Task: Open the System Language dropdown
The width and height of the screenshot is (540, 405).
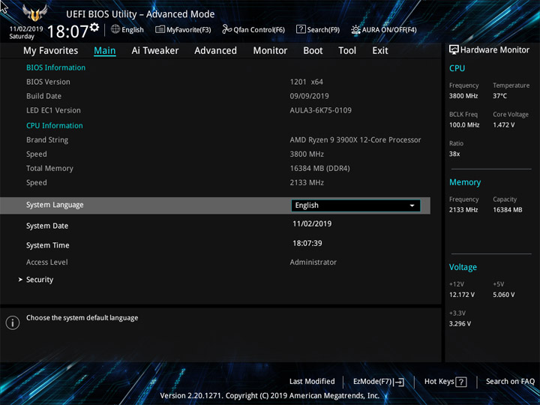Action: tap(355, 205)
